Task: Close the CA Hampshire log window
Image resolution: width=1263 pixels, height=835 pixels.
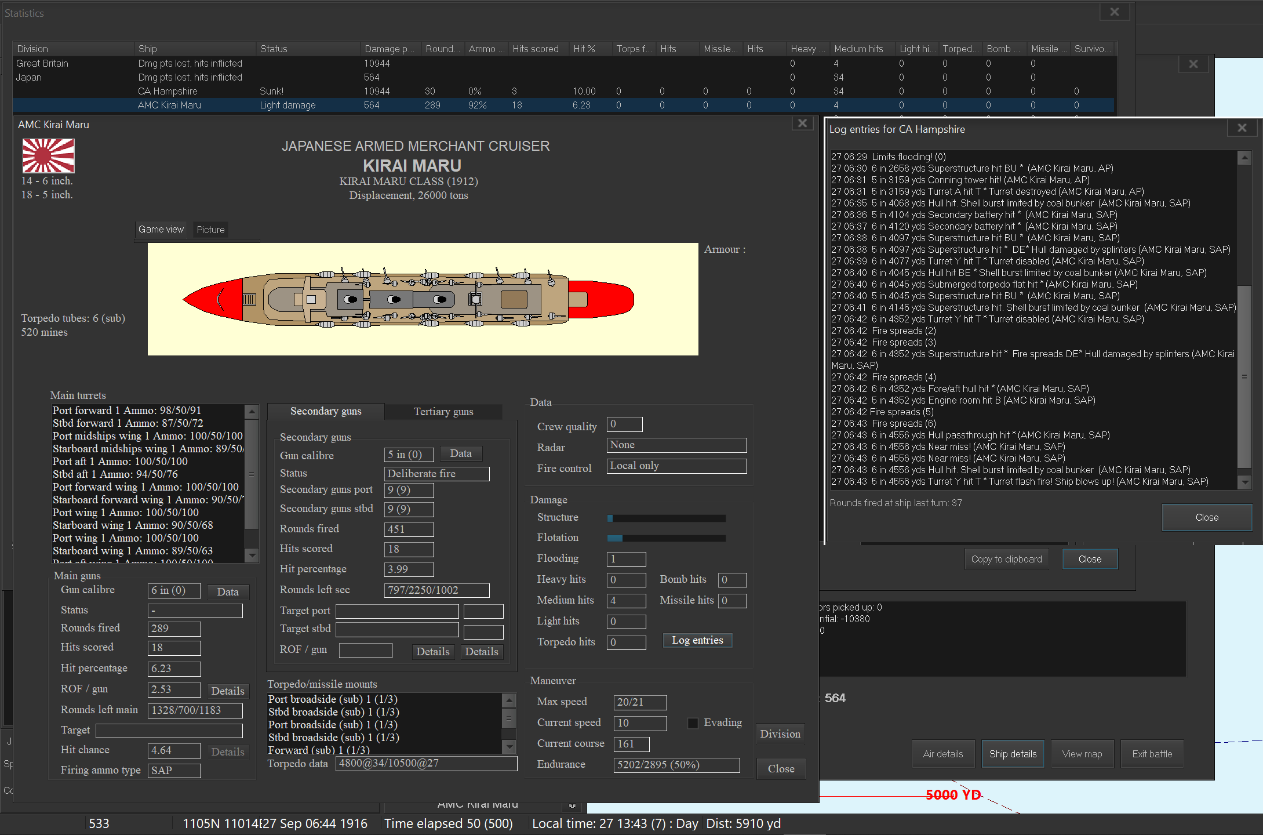Action: click(x=1207, y=517)
